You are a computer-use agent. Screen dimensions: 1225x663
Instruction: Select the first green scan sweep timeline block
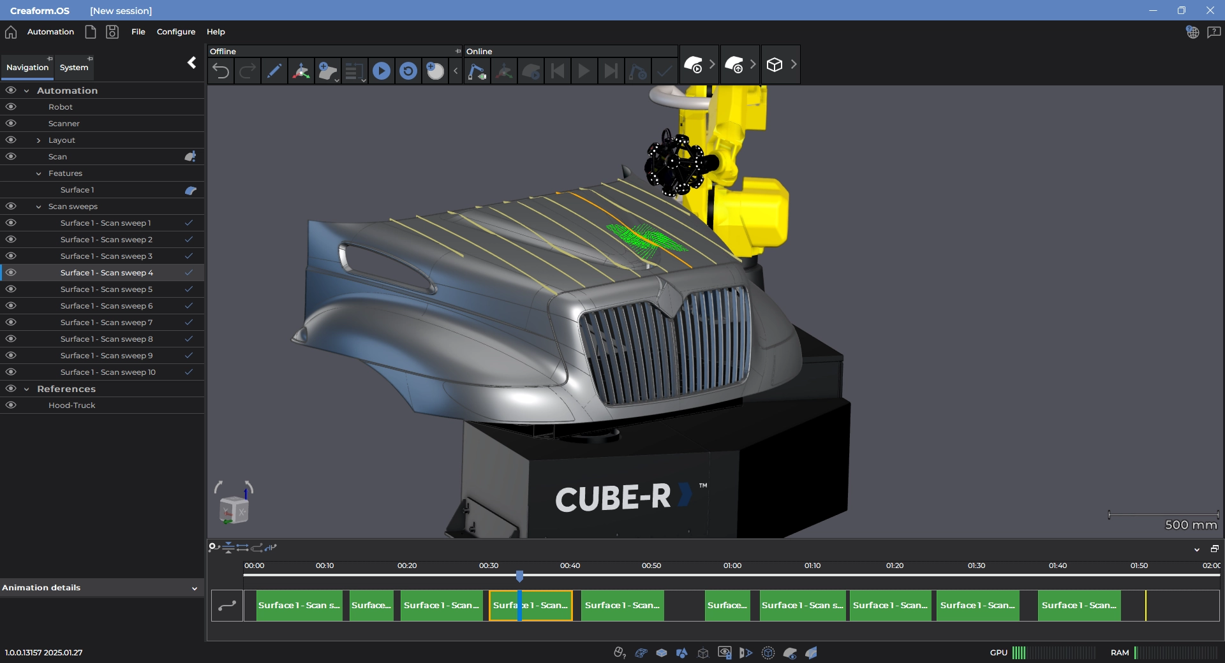(x=299, y=605)
